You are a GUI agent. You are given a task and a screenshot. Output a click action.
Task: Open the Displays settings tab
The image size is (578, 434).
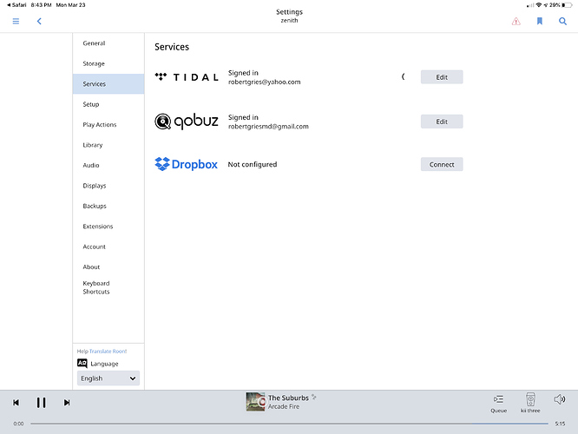coord(108,186)
